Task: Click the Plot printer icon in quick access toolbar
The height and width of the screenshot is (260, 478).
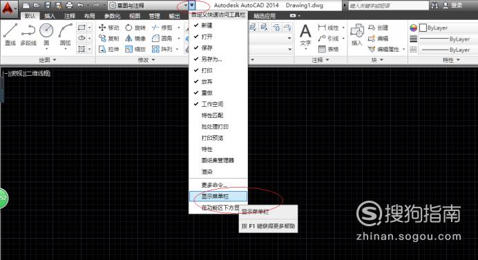Action: 69,6
